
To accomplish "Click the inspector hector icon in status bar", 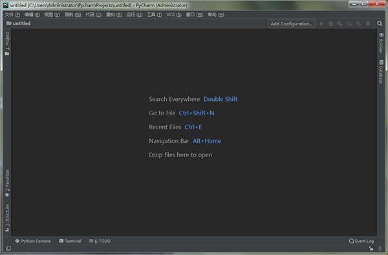I will pos(380,249).
